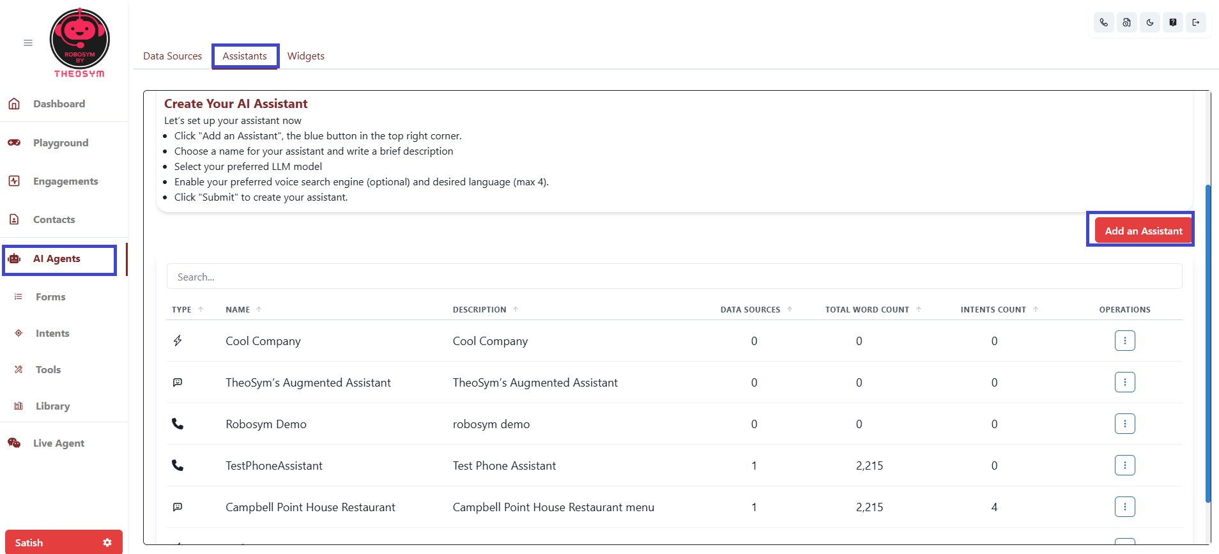Sort table by NAME column arrow
The image size is (1219, 554).
click(259, 309)
